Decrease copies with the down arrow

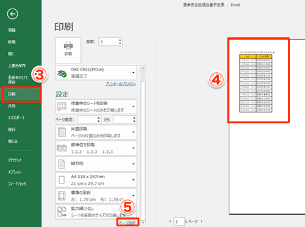pyautogui.click(x=120, y=43)
